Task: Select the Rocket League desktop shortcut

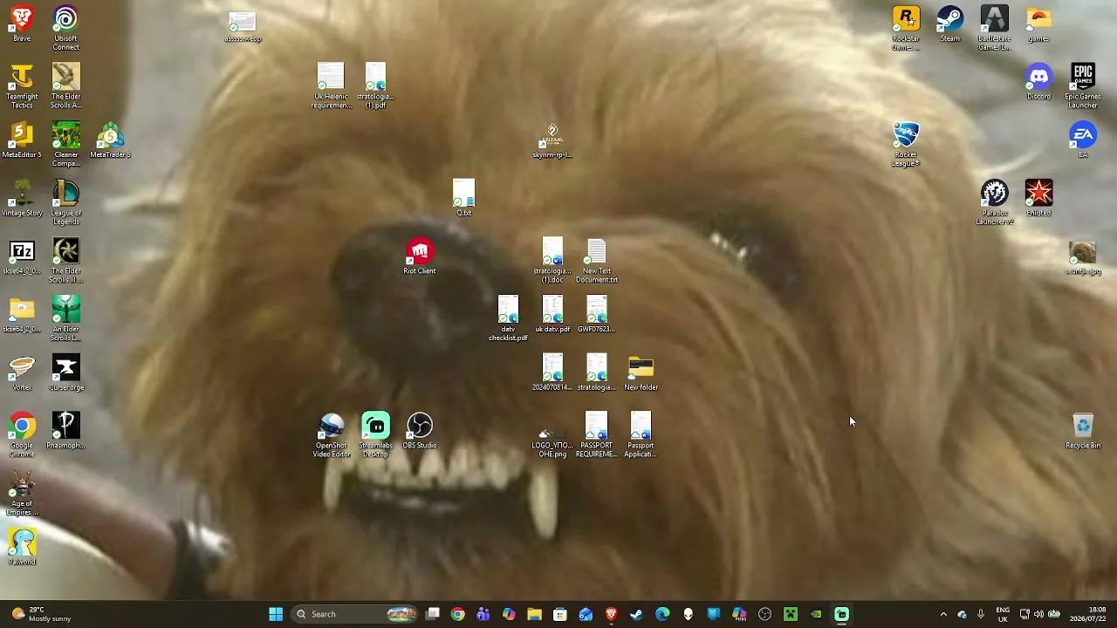Action: click(x=906, y=145)
